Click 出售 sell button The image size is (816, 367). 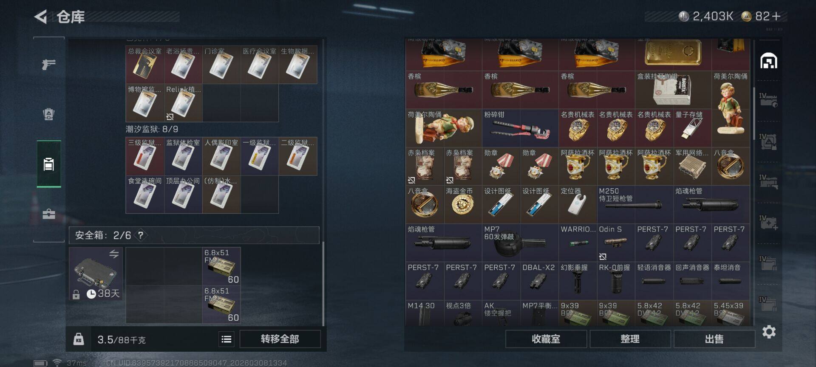coord(714,339)
